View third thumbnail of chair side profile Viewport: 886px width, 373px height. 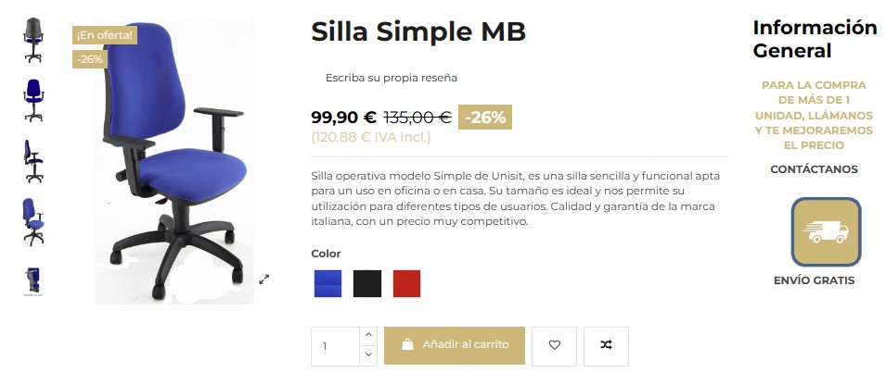34,161
